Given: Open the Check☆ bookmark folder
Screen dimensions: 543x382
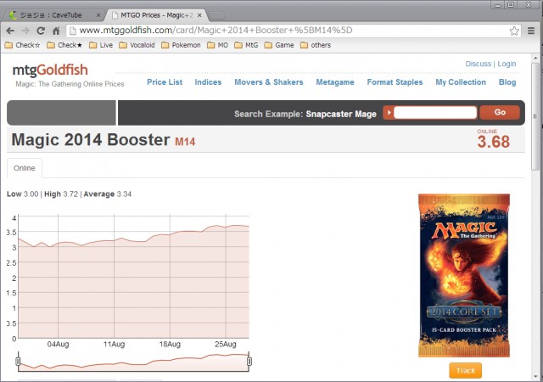Looking at the screenshot, I should coord(23,45).
